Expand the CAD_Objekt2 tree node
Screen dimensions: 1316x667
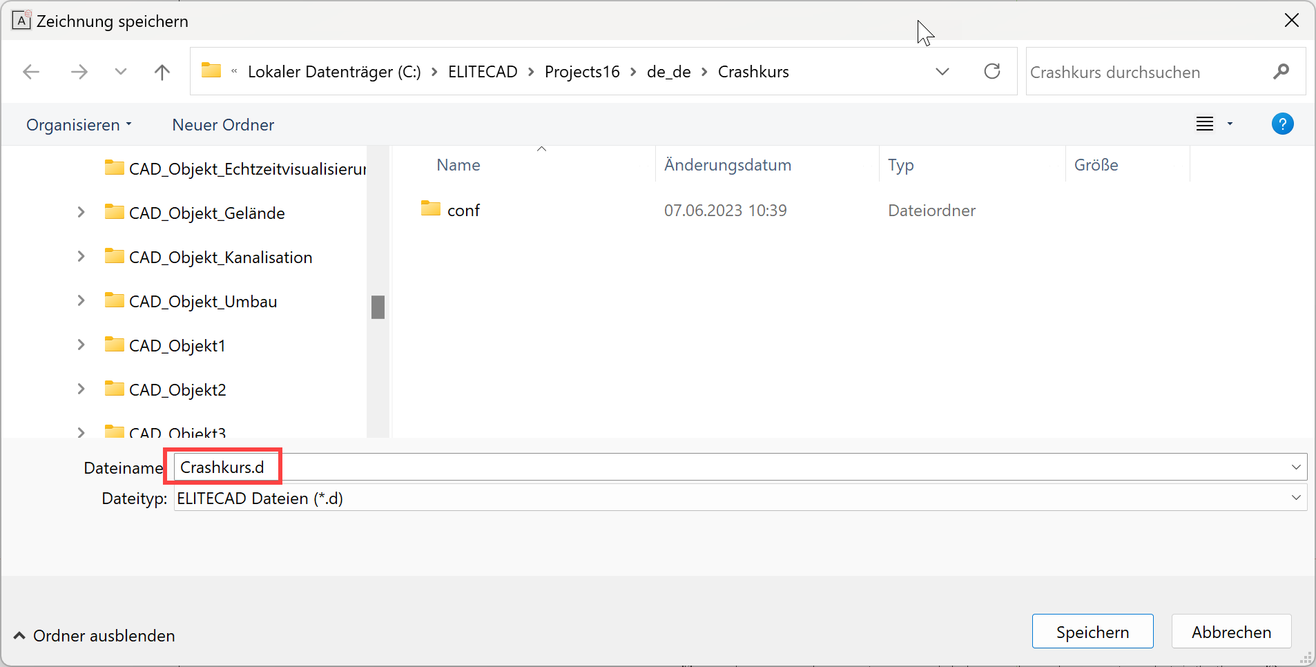(81, 389)
